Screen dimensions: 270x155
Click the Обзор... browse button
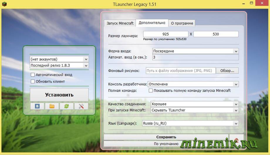[227, 70]
